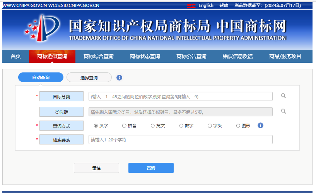Go to 首页 in navigation bar
The height and width of the screenshot is (193, 316).
point(16,56)
